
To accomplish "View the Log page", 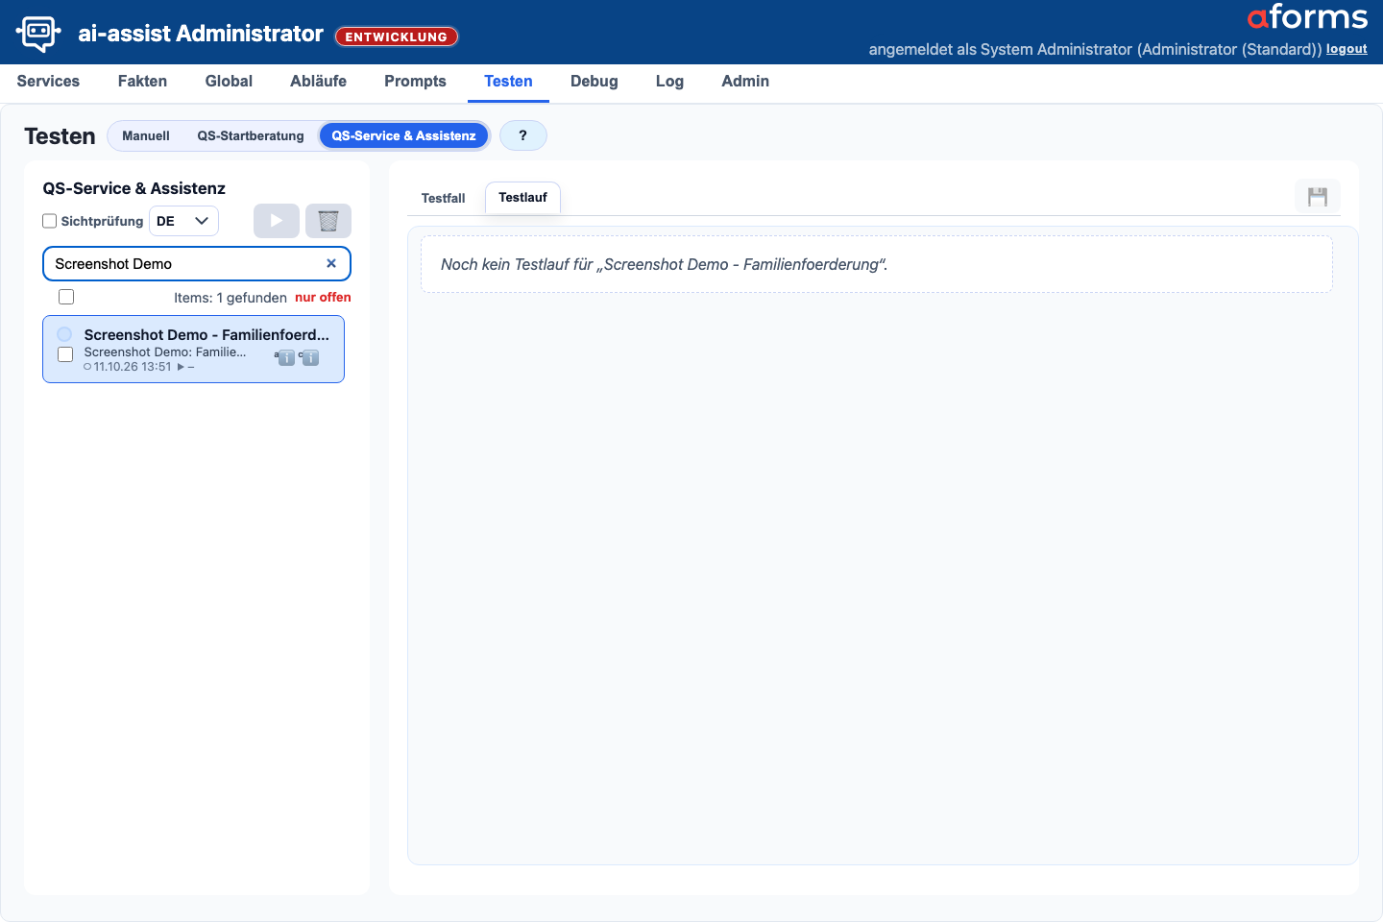I will pyautogui.click(x=669, y=82).
